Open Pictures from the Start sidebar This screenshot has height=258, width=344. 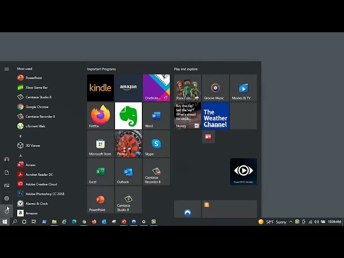(x=6, y=185)
